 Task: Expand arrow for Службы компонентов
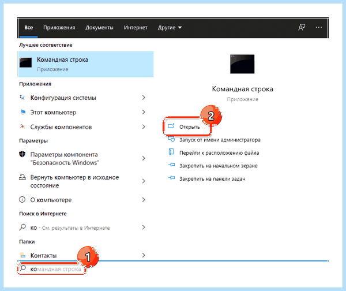(144, 126)
